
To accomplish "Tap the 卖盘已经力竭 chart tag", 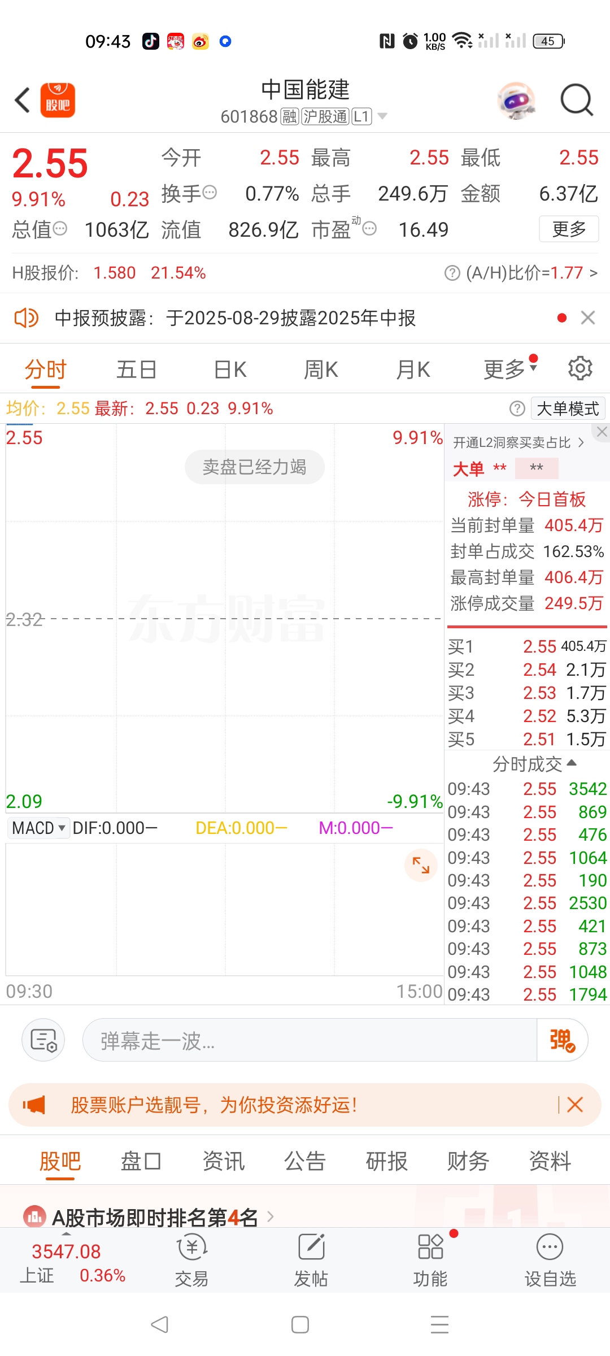I will tap(255, 467).
